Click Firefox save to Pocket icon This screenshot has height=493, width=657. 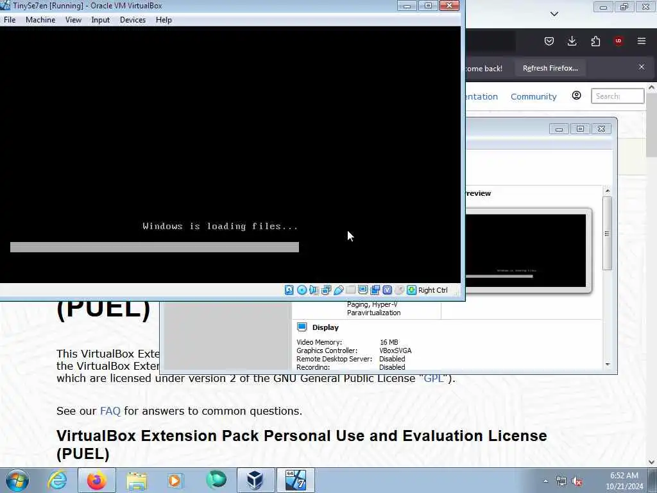tap(549, 41)
